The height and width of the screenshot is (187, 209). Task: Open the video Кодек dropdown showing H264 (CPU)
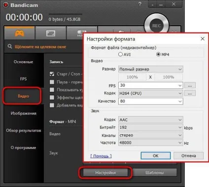(x=151, y=93)
